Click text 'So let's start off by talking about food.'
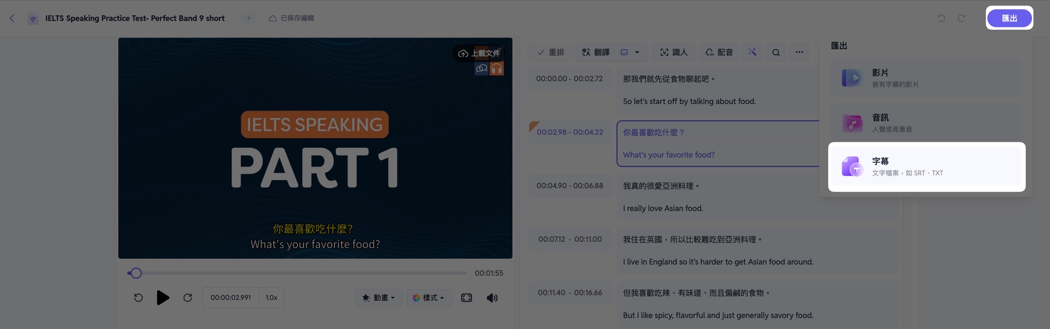Image resolution: width=1050 pixels, height=329 pixels. tap(689, 101)
